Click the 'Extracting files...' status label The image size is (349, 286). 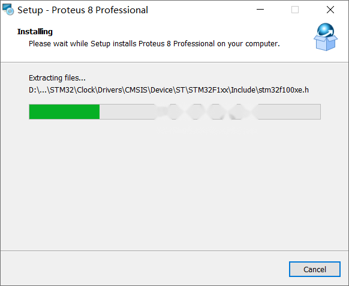tap(57, 78)
